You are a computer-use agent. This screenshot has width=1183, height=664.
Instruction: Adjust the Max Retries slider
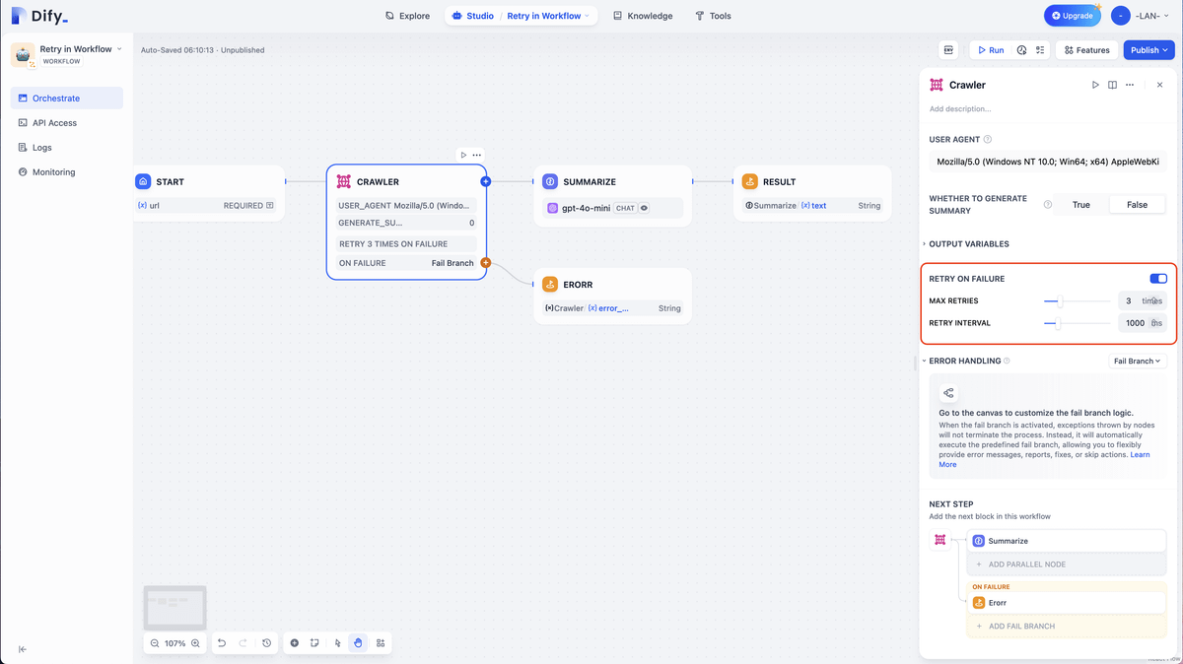[x=1078, y=301]
